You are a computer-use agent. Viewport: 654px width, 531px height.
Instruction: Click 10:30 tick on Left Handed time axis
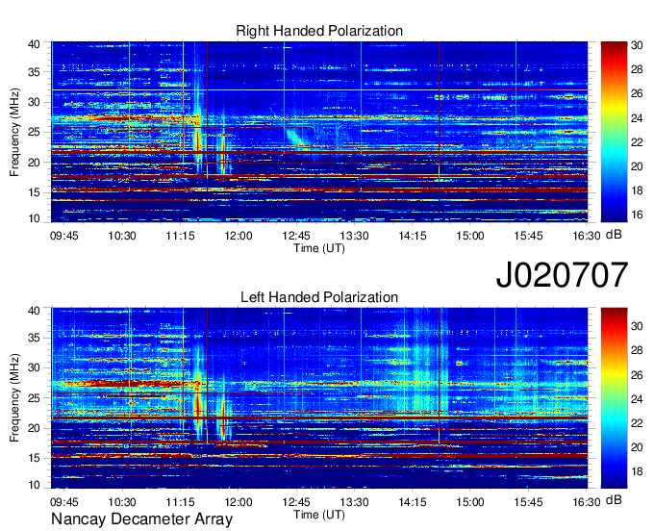(x=122, y=502)
